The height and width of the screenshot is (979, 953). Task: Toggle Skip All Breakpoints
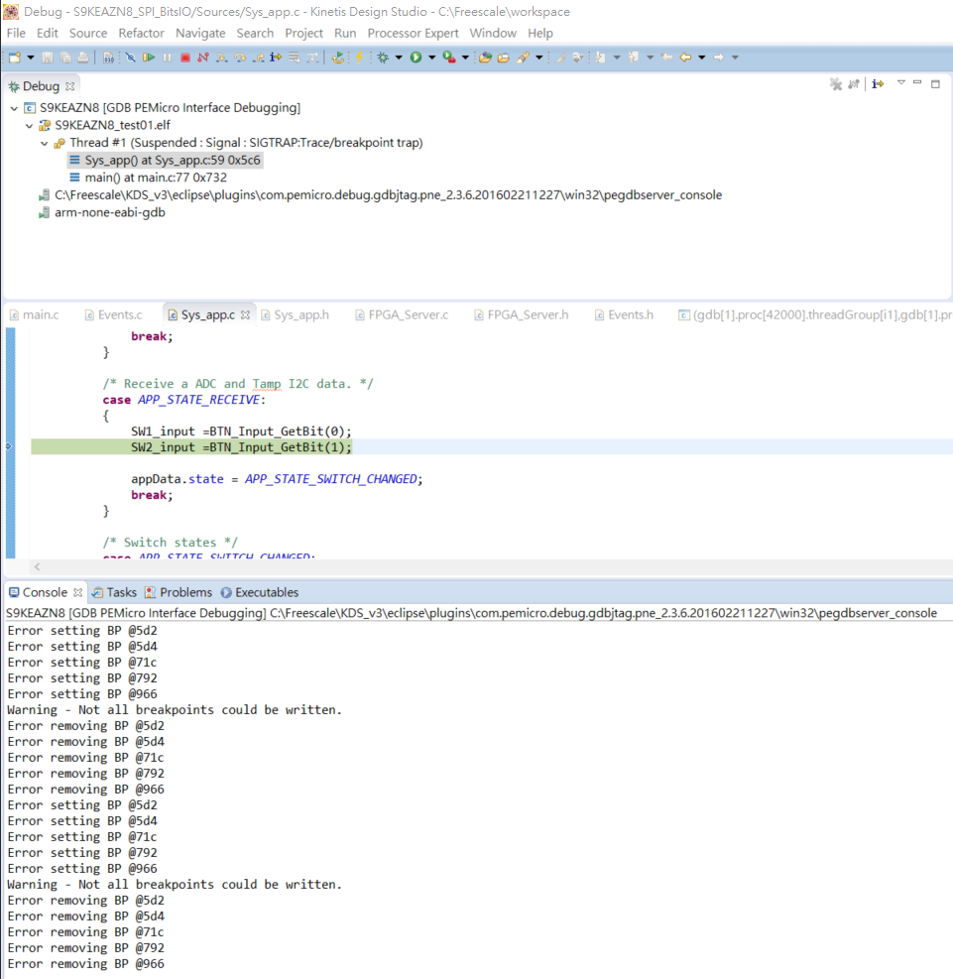(131, 57)
